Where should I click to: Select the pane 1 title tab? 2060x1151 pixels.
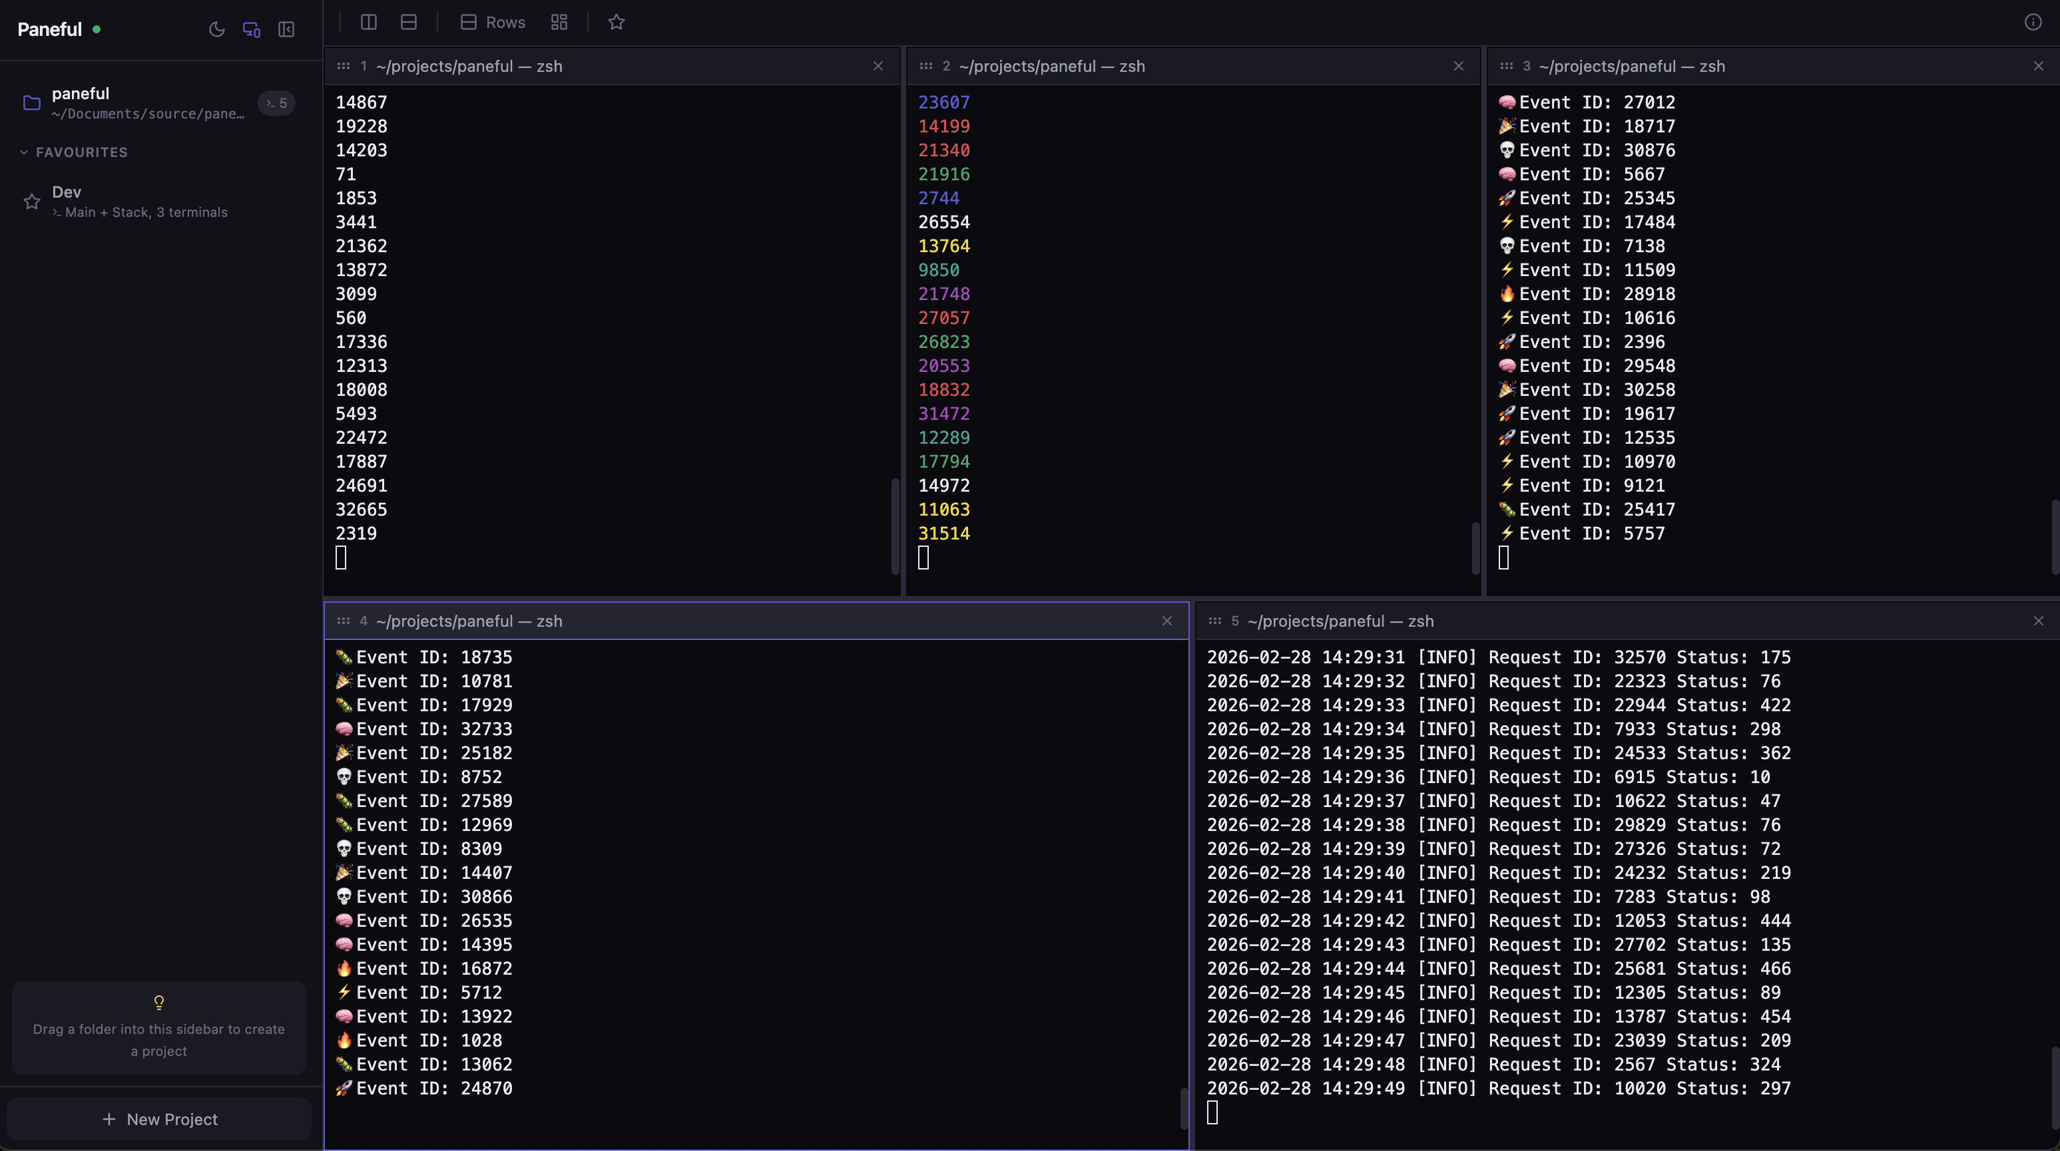click(469, 67)
